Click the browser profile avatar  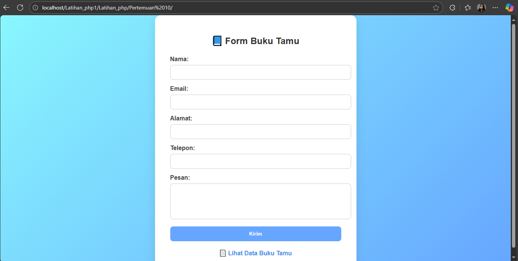[x=482, y=7]
